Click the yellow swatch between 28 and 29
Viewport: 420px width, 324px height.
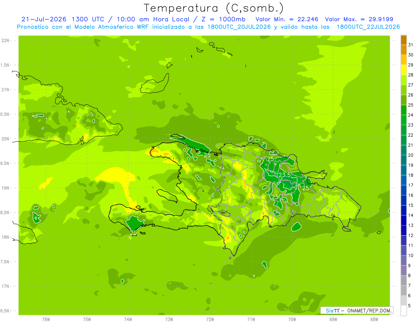click(404, 70)
